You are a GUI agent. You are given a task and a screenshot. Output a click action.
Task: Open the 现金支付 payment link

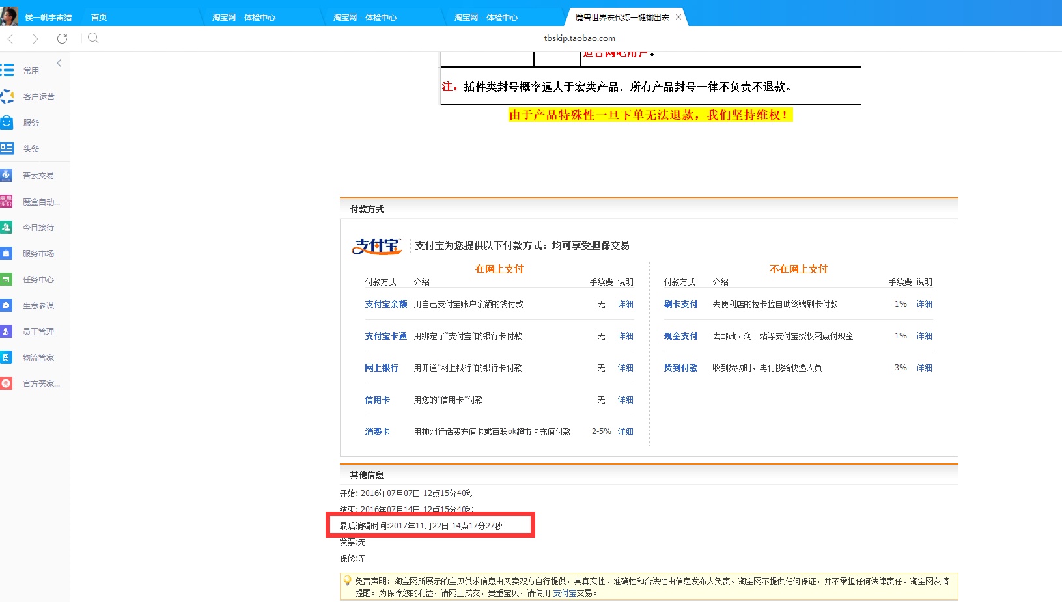point(680,336)
